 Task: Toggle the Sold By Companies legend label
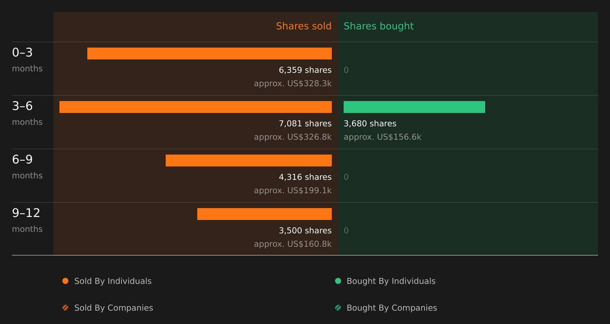click(114, 308)
